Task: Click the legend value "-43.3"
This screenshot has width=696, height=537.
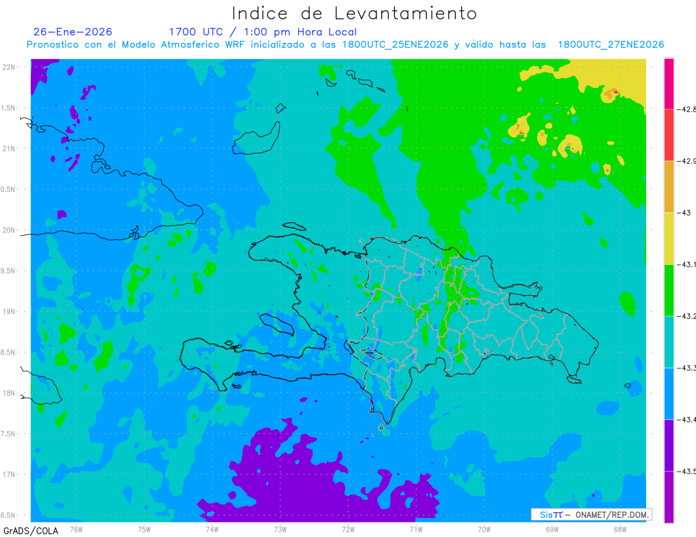Action: (686, 368)
